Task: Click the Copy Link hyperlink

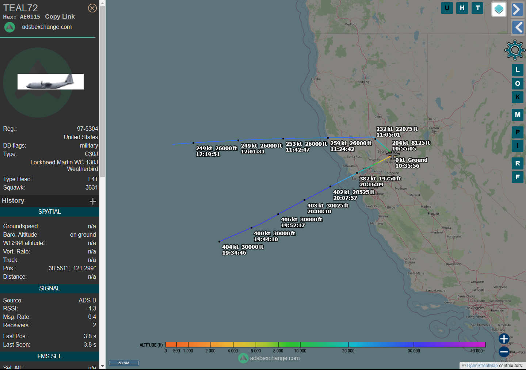Action: pos(60,17)
